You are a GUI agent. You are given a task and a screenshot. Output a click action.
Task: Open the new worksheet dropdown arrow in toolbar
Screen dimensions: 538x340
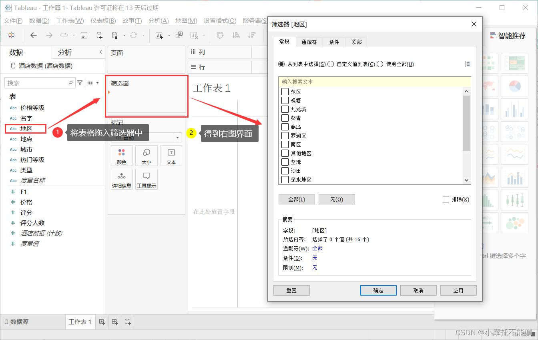pyautogui.click(x=169, y=35)
